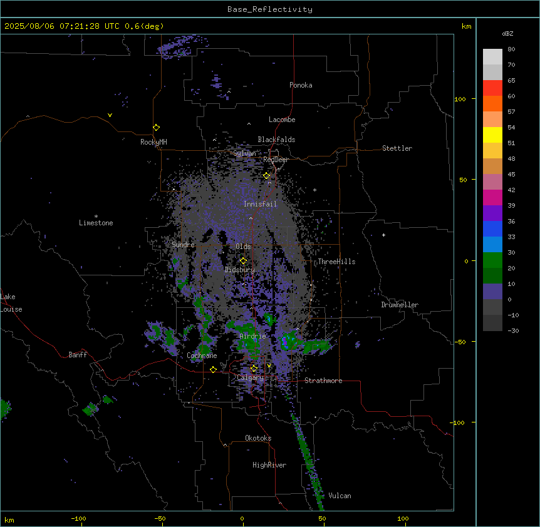Select the yellow diamond marker beneath Olds
Image resolution: width=540 pixels, height=527 pixels.
[x=244, y=261]
